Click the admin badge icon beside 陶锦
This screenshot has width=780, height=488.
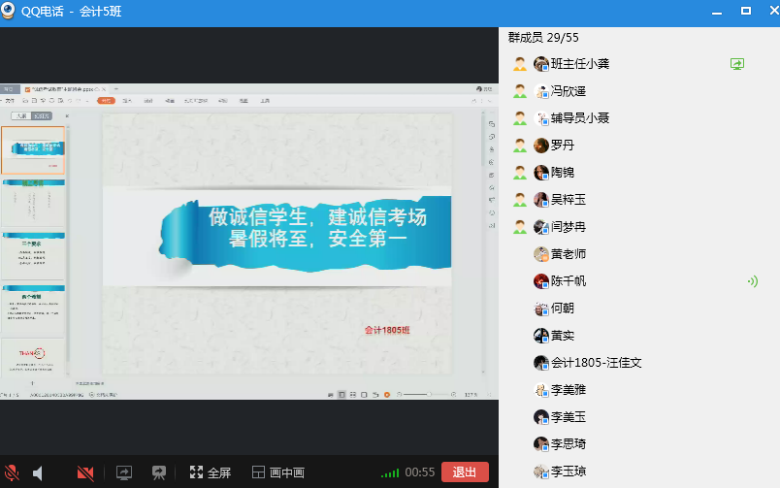point(520,173)
